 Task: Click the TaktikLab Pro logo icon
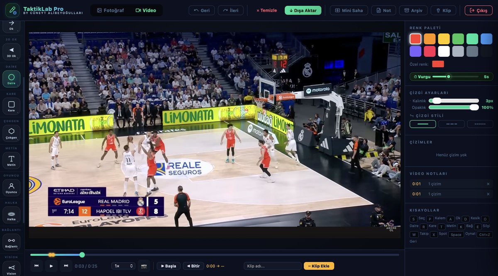click(x=12, y=10)
